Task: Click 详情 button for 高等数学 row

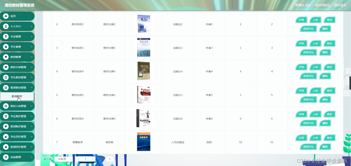Action: point(301,138)
